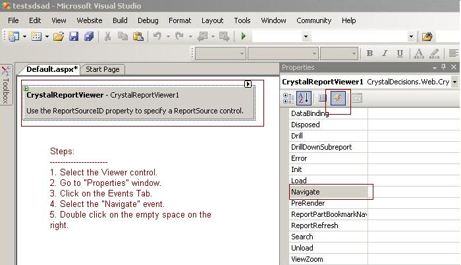The width and height of the screenshot is (461, 265).
Task: Select the CrystalReportViewer1 control on the design surface
Action: [x=139, y=103]
